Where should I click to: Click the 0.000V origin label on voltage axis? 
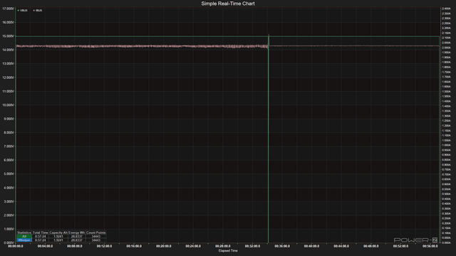pos(8,243)
